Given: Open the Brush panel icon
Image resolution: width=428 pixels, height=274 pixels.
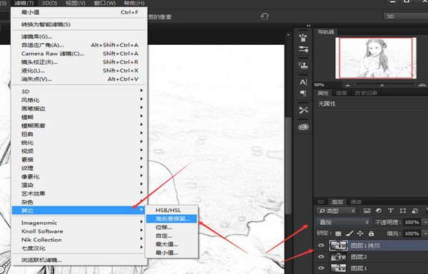Looking at the screenshot, I should click(x=303, y=49).
